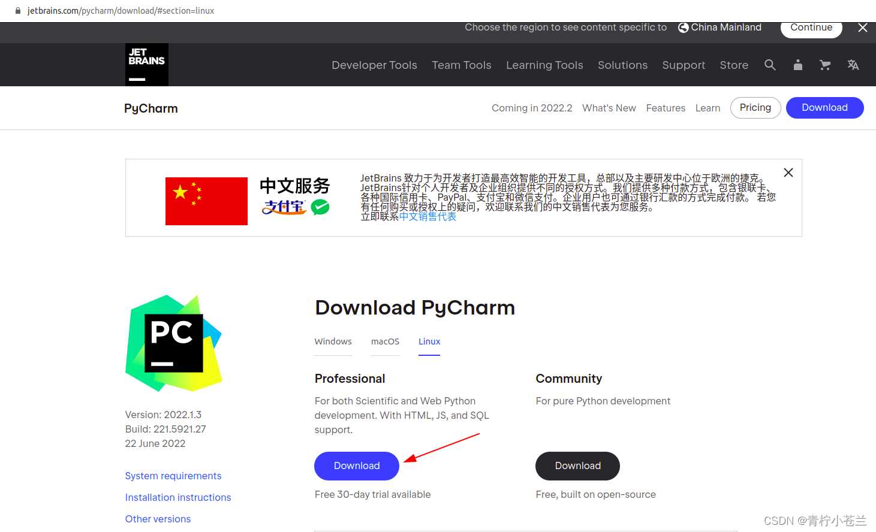The width and height of the screenshot is (876, 532).
Task: Open System requirements link
Action: coord(173,476)
